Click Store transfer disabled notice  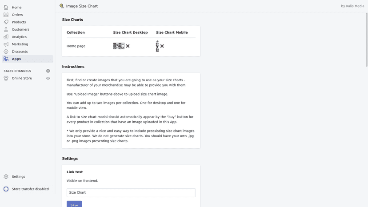click(30, 189)
